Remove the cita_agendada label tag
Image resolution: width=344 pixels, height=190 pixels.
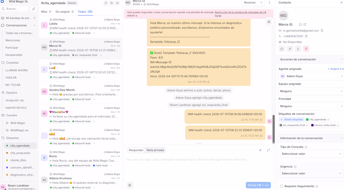point(328,120)
